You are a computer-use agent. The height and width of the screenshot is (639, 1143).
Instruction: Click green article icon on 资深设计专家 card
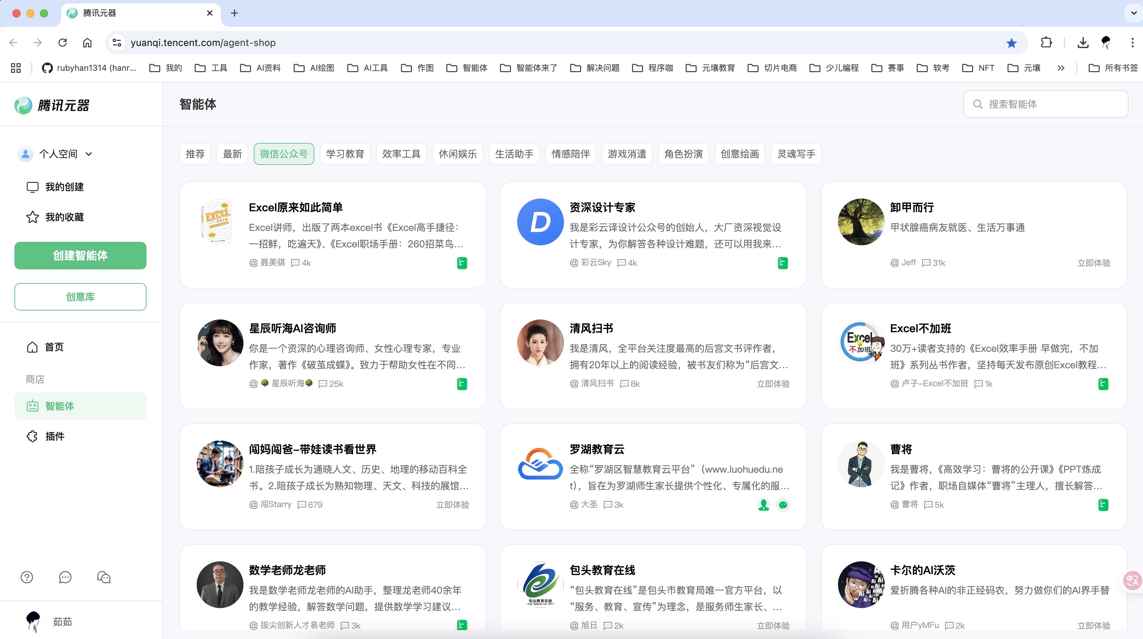click(x=783, y=263)
